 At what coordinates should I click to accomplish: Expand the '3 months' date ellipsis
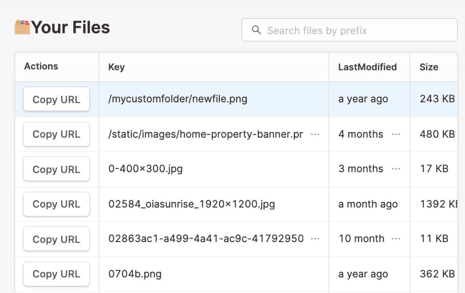(x=396, y=169)
